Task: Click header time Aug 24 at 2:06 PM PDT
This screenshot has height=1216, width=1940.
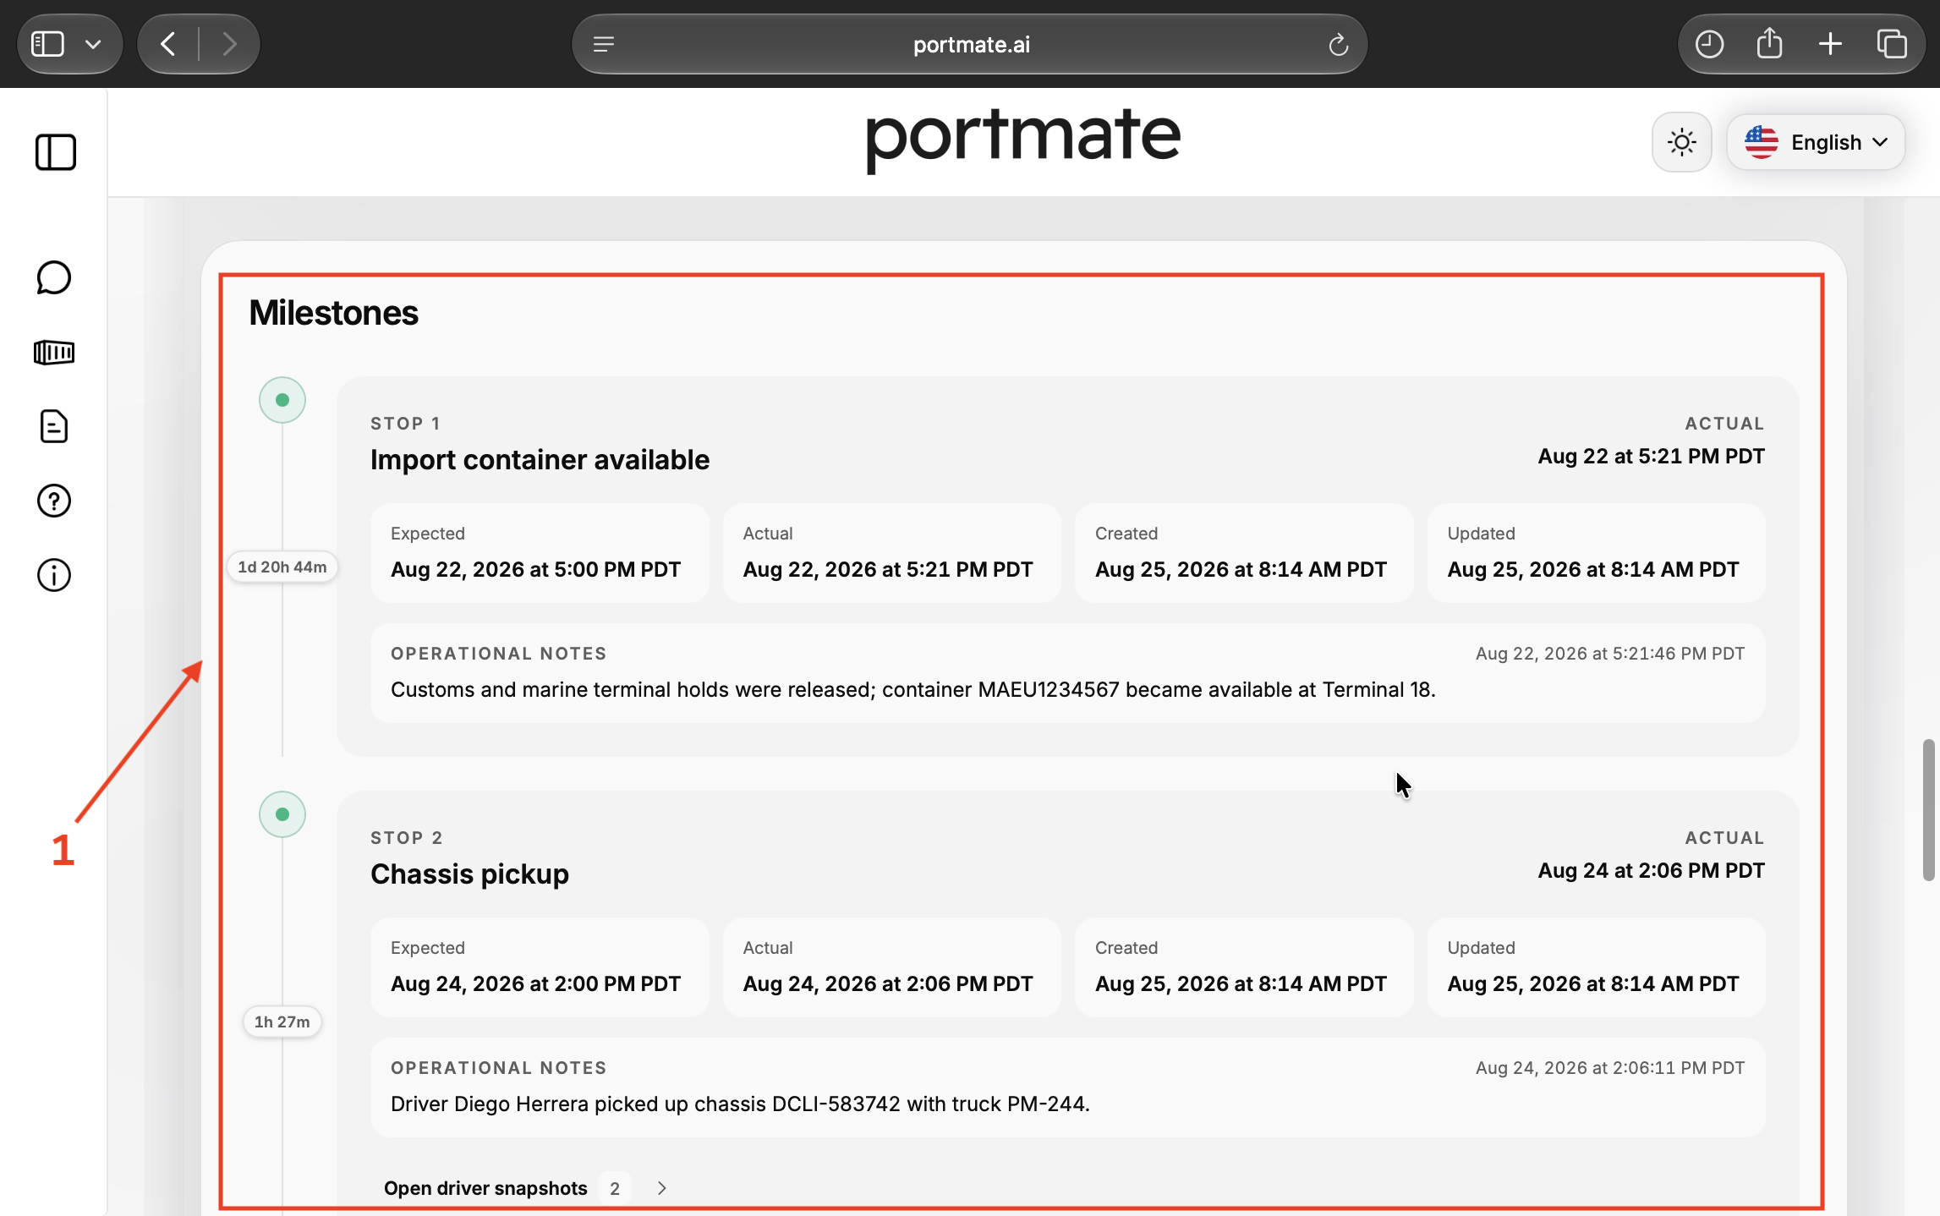Action: [1651, 871]
